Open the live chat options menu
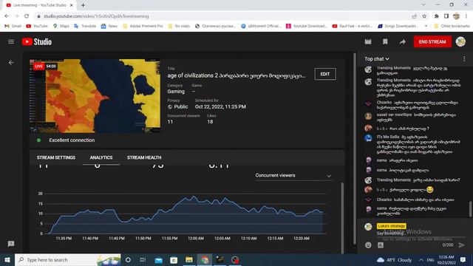Viewport: 473px width, 266px height. 464,59
